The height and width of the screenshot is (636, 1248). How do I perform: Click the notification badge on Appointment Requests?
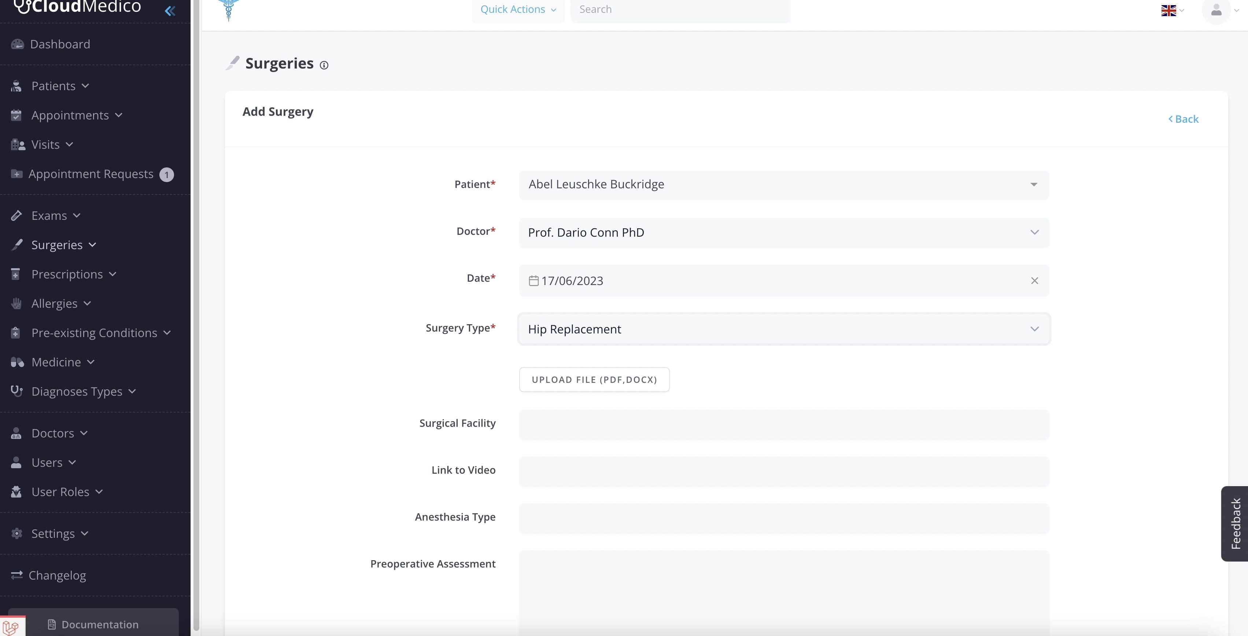(167, 174)
